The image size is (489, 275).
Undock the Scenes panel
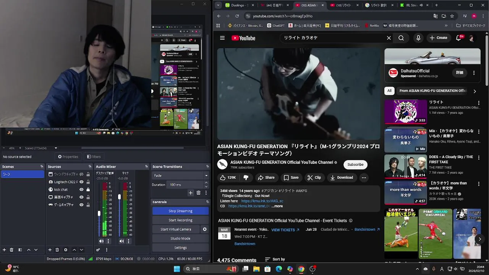pos(42,167)
